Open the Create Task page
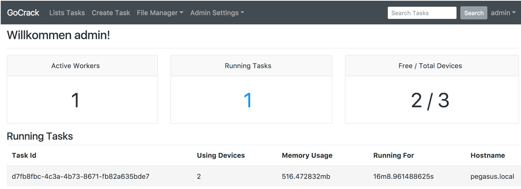The image size is (521, 189). pyautogui.click(x=111, y=13)
